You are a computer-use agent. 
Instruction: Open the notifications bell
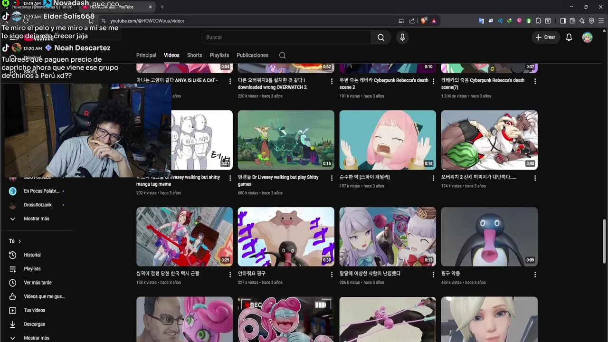coord(569,37)
